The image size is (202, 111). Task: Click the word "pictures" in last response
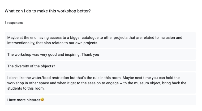click(33, 100)
